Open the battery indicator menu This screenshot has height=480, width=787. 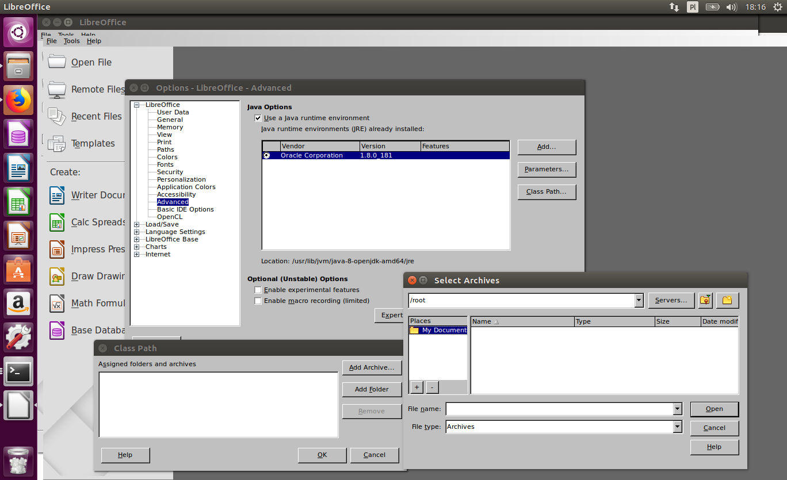pyautogui.click(x=712, y=7)
